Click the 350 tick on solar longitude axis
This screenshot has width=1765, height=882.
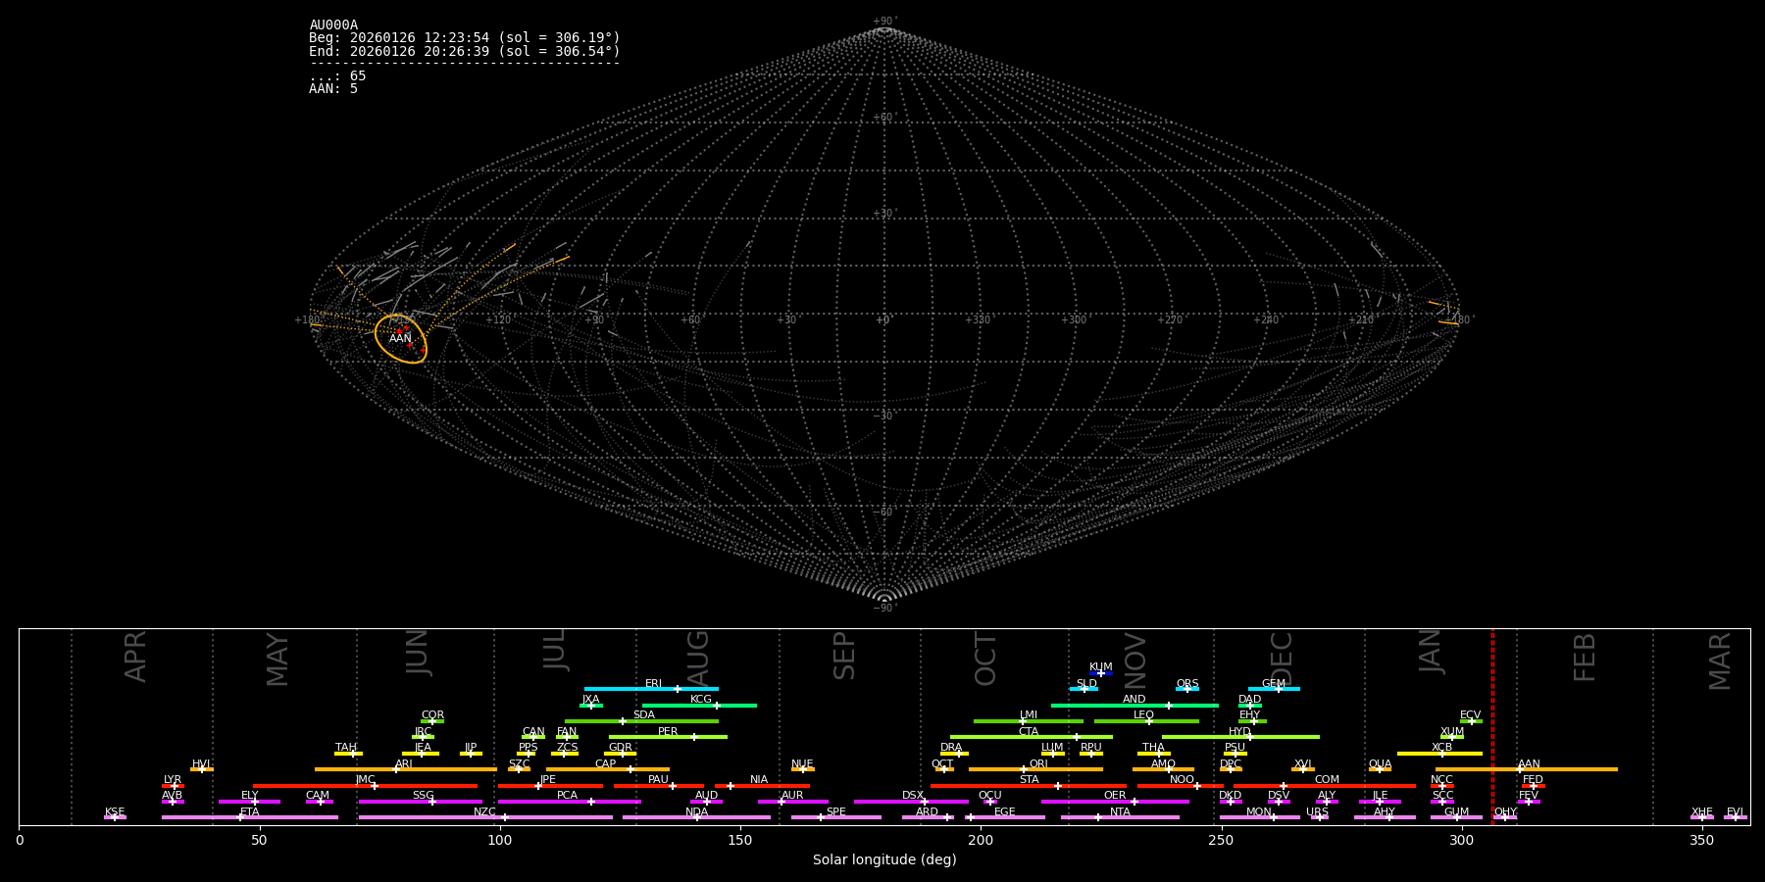(1702, 841)
